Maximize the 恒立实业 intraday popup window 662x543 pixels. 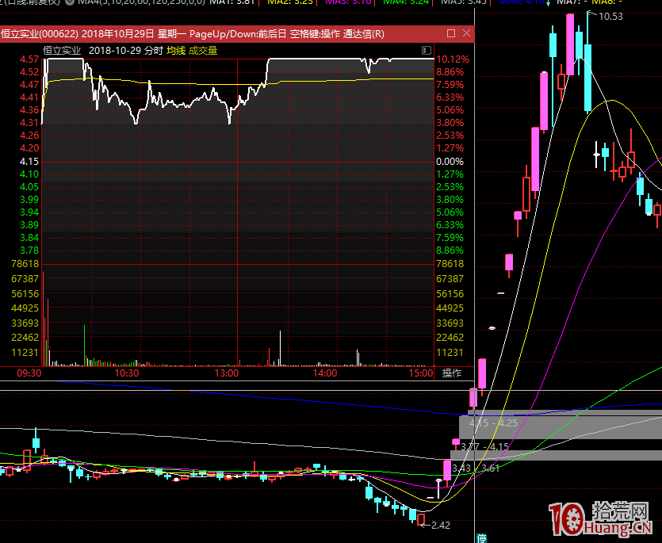(x=450, y=34)
